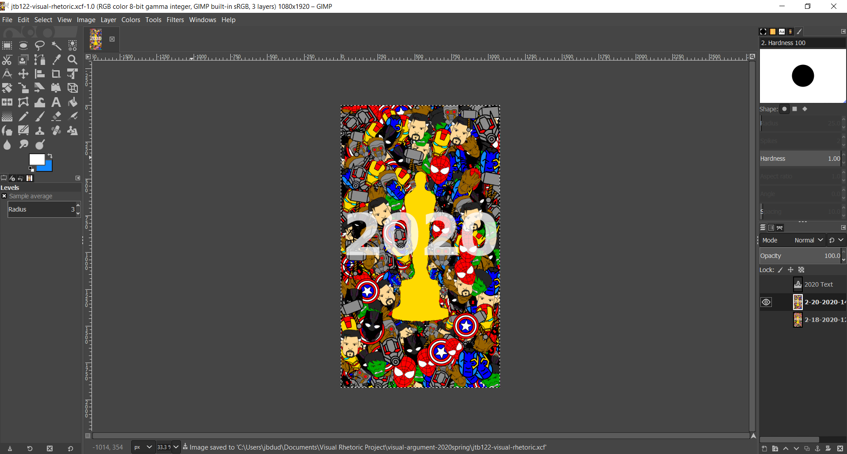Select the Warp Transform tool
The image size is (847, 454).
click(x=40, y=102)
